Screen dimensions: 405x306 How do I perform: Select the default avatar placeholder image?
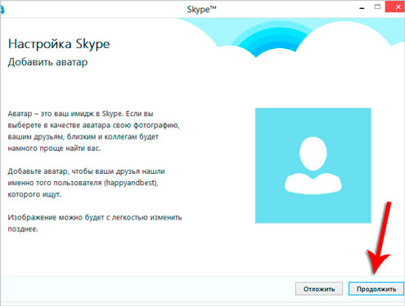[x=313, y=166]
